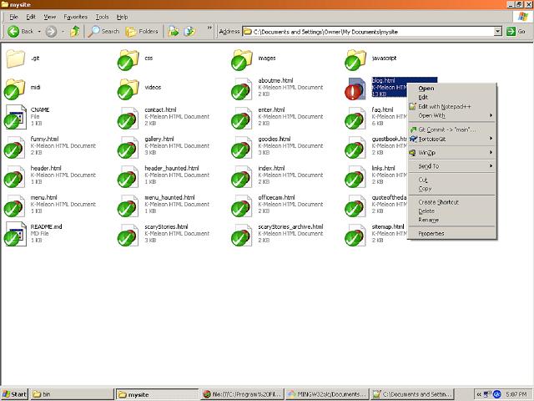Select the .git folder icon

(15, 59)
